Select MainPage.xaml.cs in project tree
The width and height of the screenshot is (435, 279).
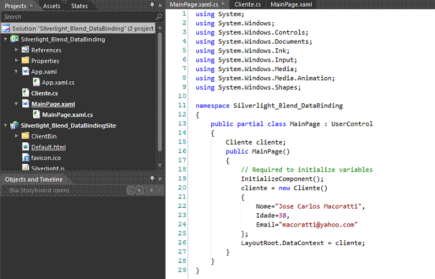click(68, 115)
